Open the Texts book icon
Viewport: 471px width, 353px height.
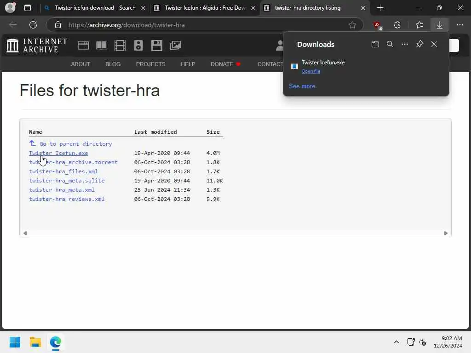pyautogui.click(x=102, y=46)
